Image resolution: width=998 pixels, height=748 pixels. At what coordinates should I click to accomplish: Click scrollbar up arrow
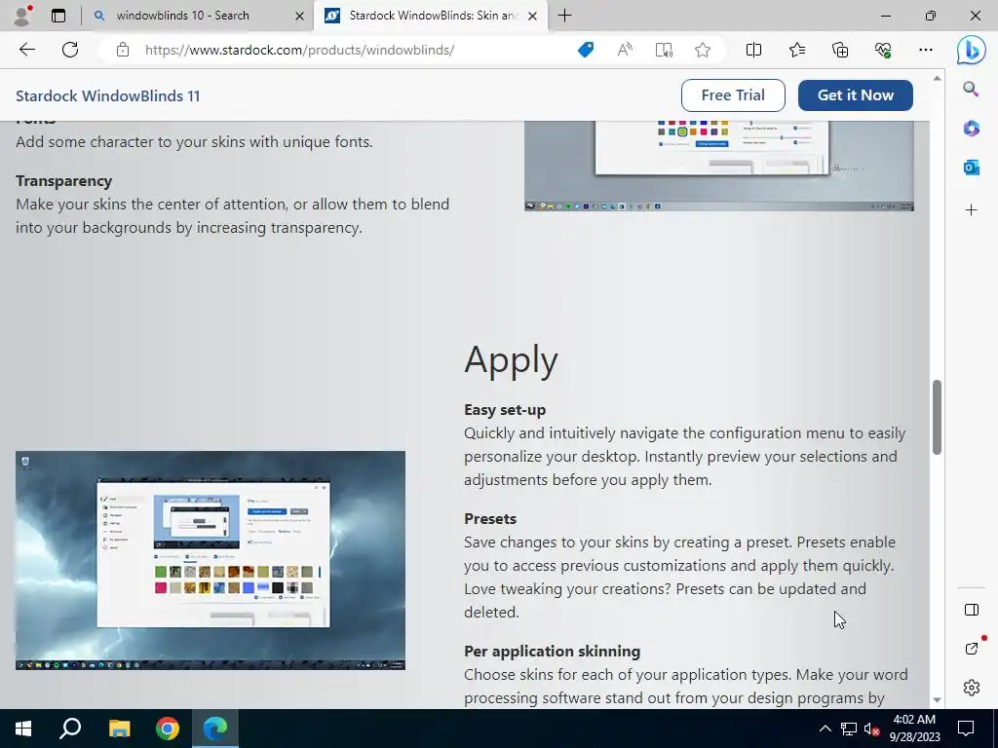(x=937, y=78)
